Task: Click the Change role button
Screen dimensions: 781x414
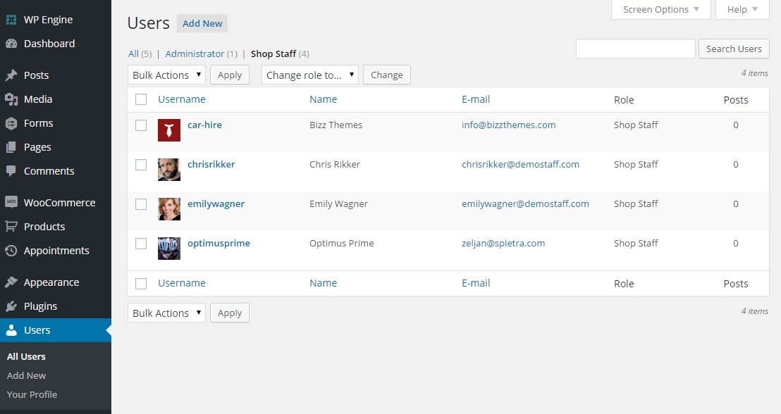Action: (386, 75)
